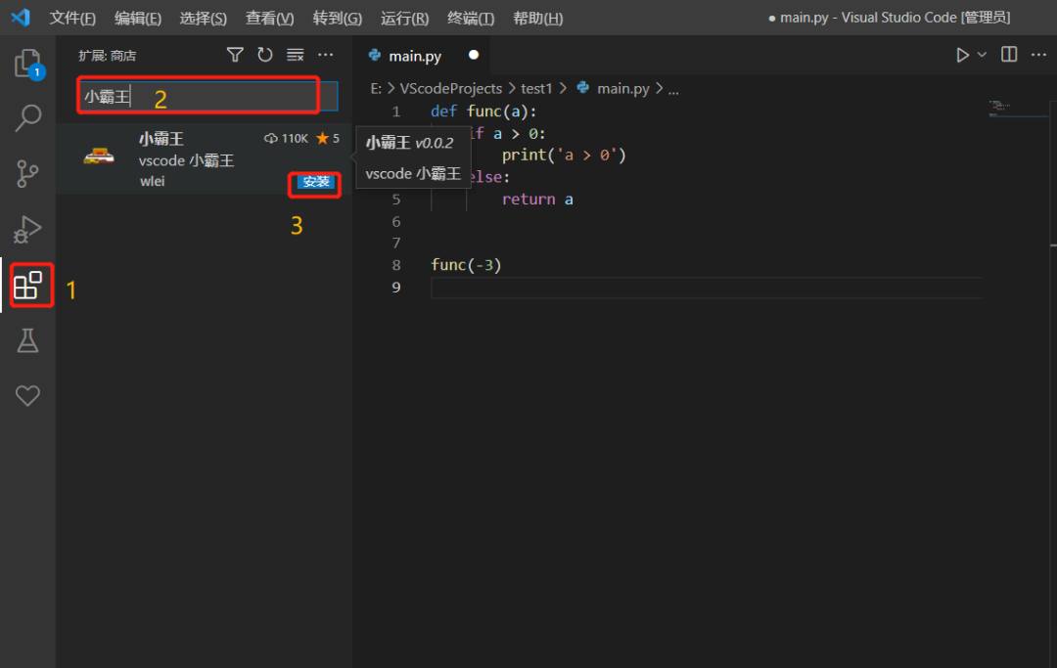The width and height of the screenshot is (1057, 668).
Task: Click the extension search input field
Action: [x=207, y=96]
